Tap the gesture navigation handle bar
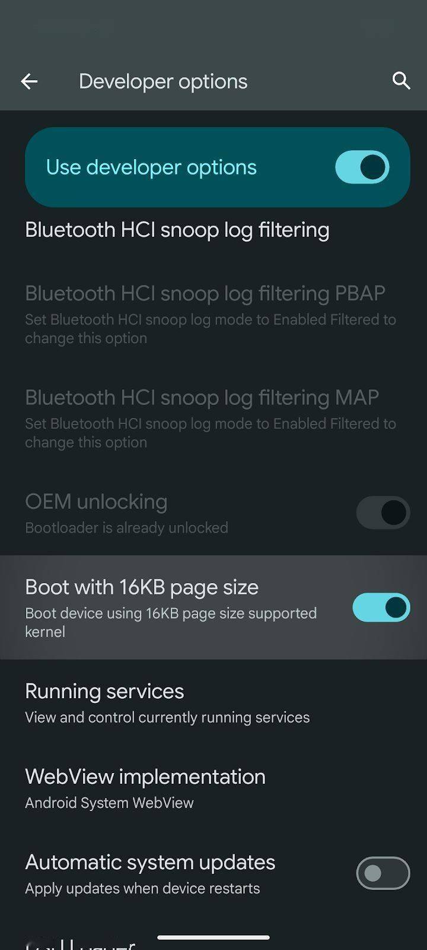 (x=213, y=938)
